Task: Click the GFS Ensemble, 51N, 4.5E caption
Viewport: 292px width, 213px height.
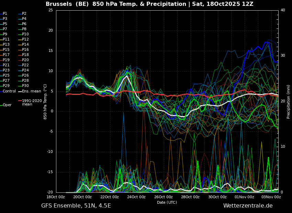Action: coord(76,206)
